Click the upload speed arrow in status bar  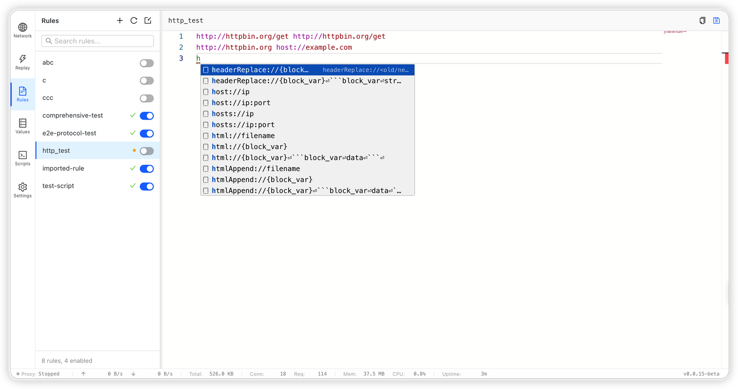[x=83, y=374]
